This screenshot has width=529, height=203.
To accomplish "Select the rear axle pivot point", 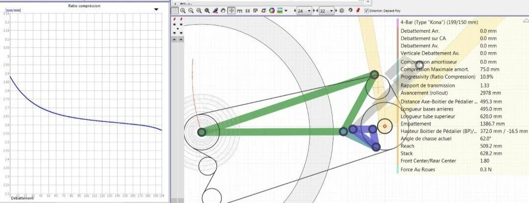I will pos(201,132).
